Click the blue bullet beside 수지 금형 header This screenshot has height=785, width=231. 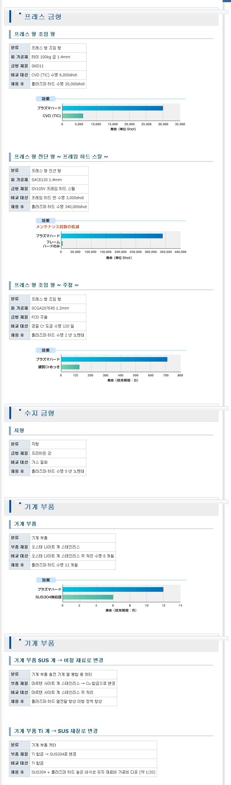pos(20,410)
